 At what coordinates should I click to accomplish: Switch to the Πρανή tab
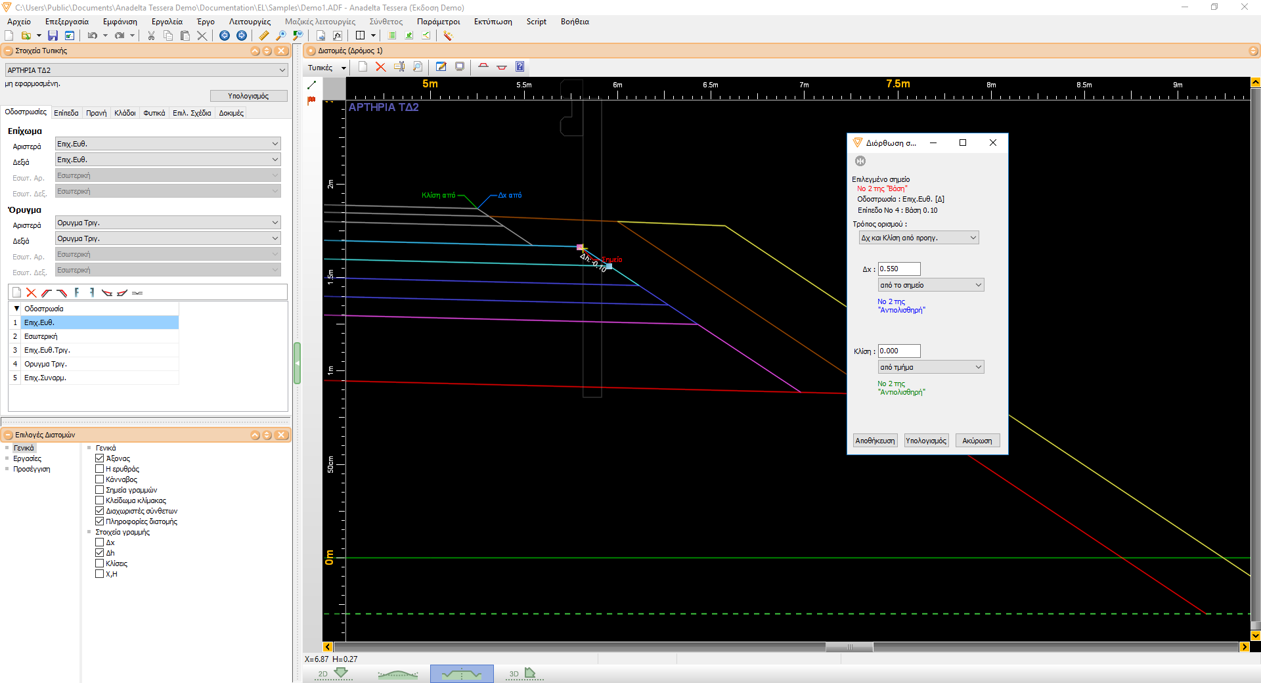tap(97, 113)
